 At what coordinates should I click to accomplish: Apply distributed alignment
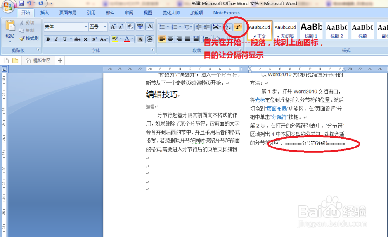point(196,39)
